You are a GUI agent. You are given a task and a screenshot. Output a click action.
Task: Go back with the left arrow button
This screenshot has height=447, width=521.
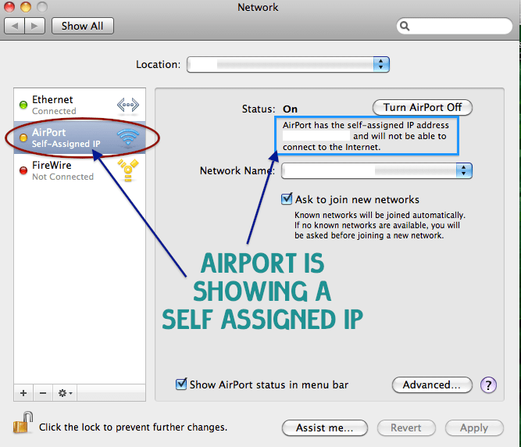pyautogui.click(x=14, y=26)
